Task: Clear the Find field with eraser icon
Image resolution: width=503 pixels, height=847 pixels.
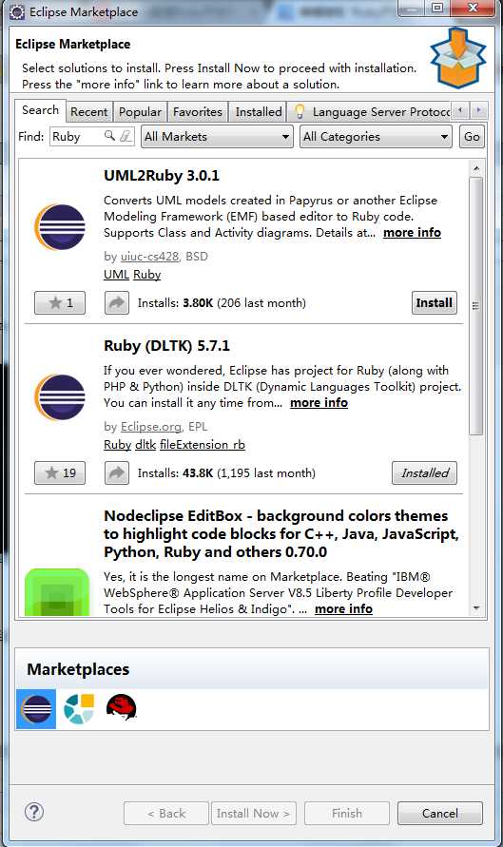Action: [126, 136]
